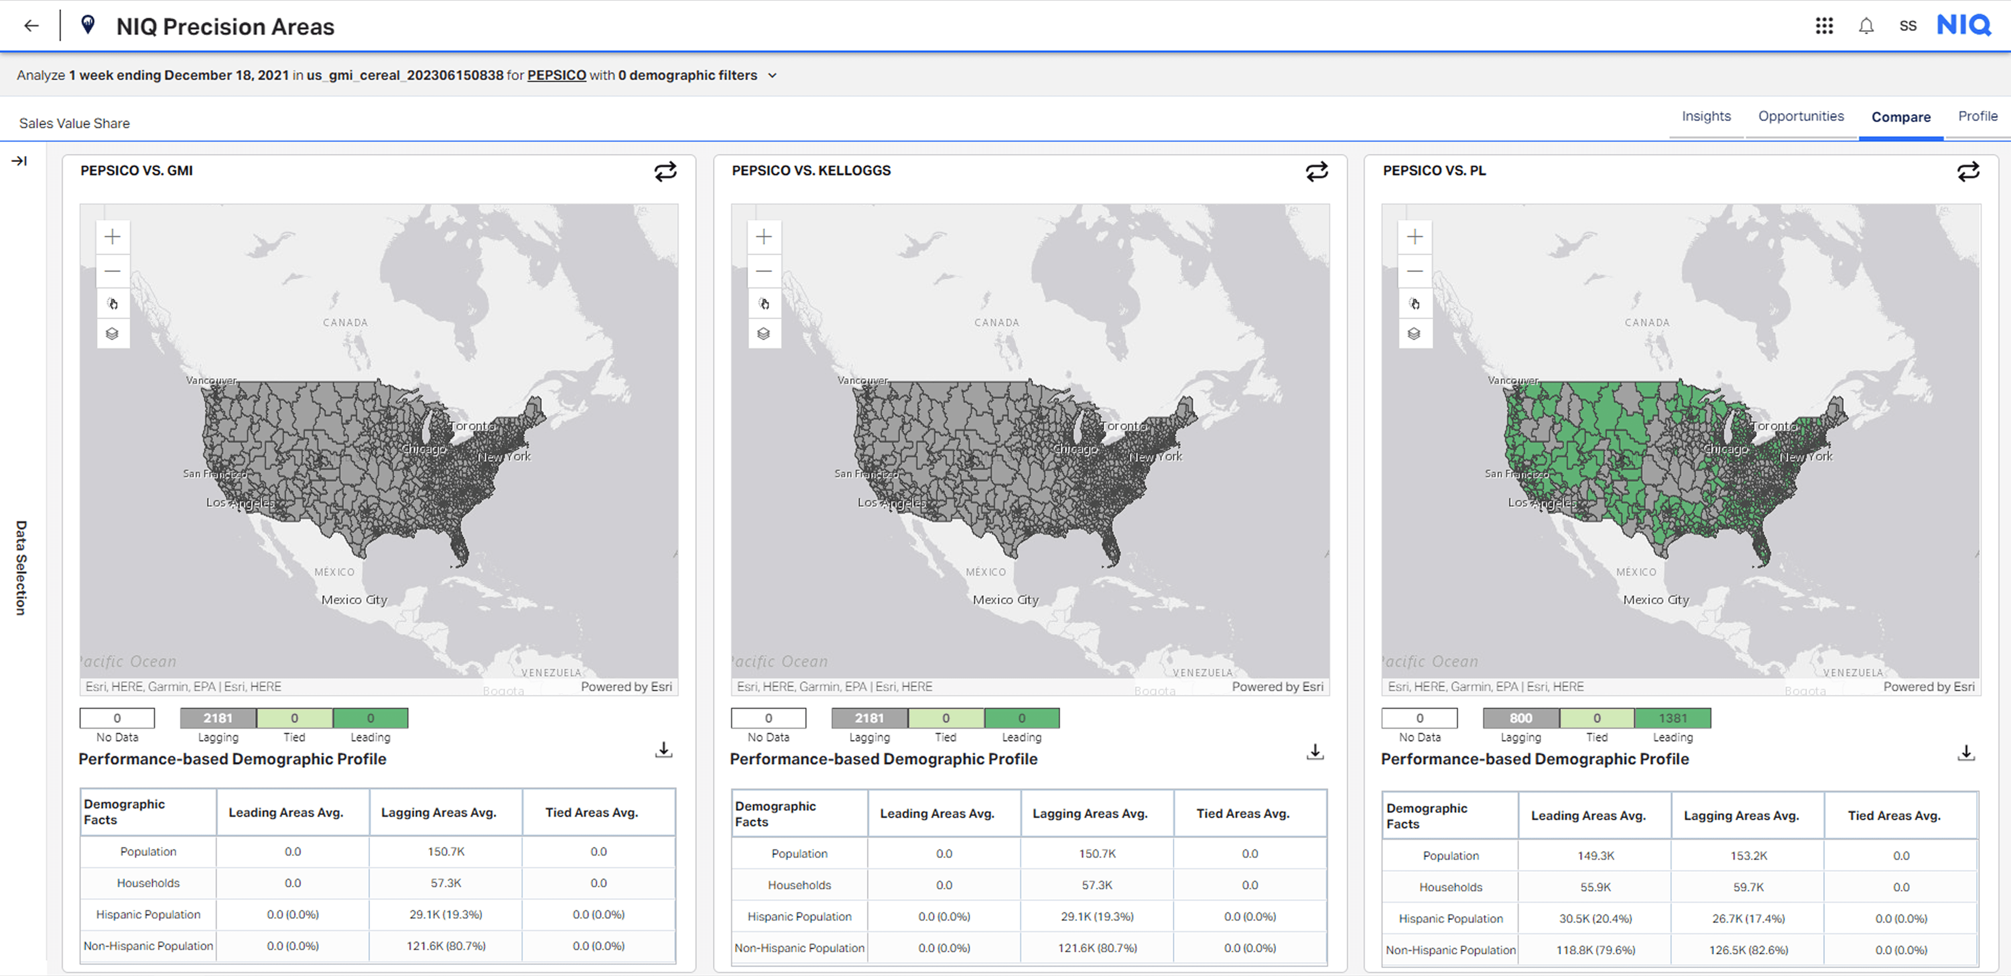The height and width of the screenshot is (976, 2011).
Task: Switch to the Insights tab
Action: [x=1706, y=116]
